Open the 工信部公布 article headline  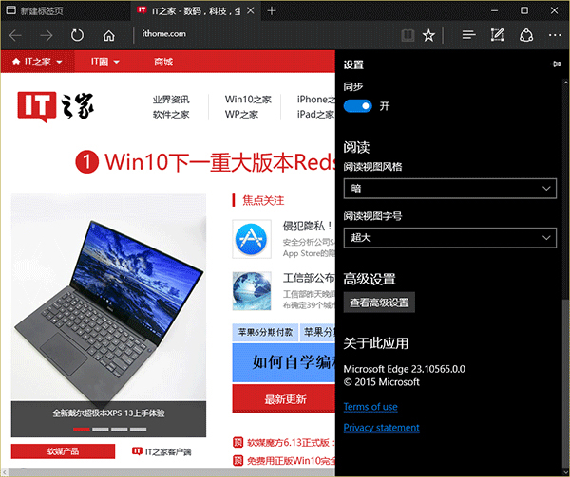point(309,278)
